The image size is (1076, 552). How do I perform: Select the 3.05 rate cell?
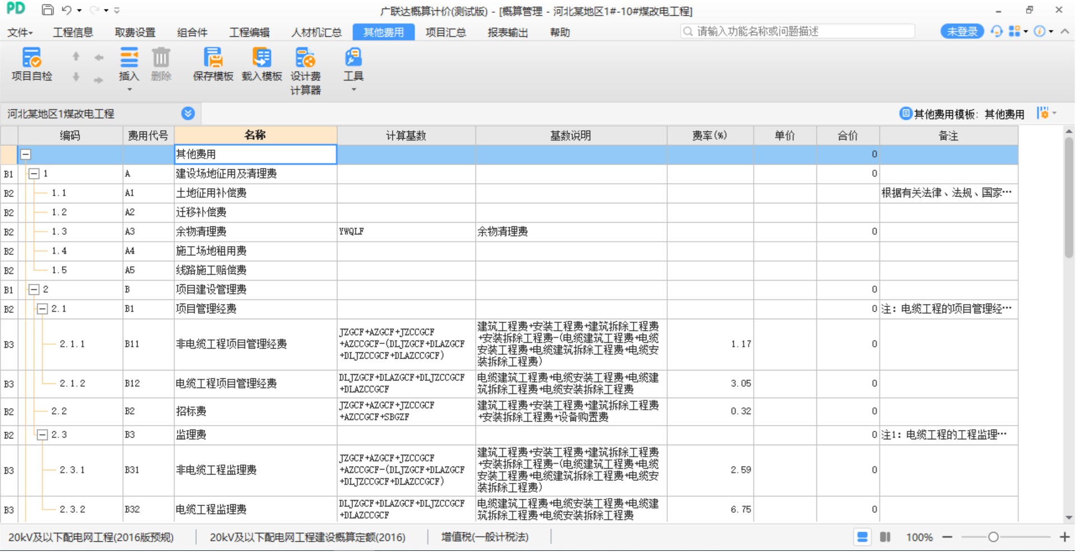pos(710,384)
